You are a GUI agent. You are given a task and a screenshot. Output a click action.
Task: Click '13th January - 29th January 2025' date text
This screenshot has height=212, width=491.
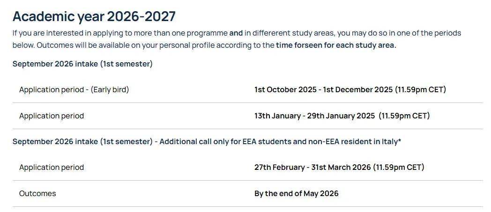[314, 116]
